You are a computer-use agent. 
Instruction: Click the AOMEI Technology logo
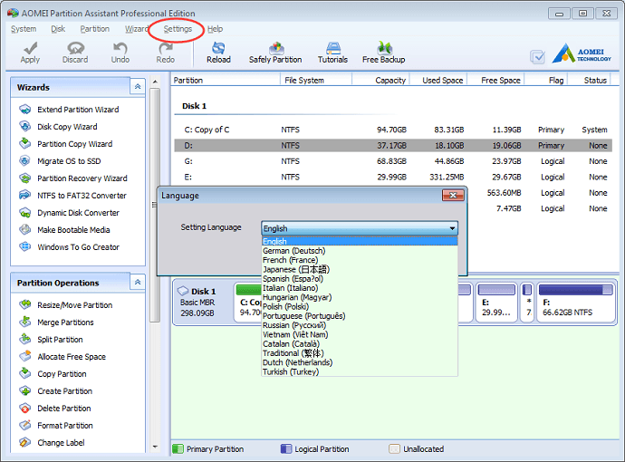[x=582, y=53]
